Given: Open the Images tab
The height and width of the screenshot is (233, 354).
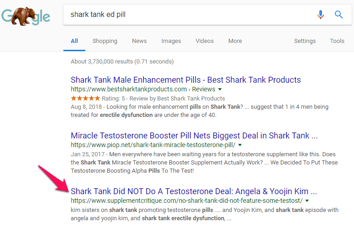Looking at the screenshot, I should (x=171, y=41).
